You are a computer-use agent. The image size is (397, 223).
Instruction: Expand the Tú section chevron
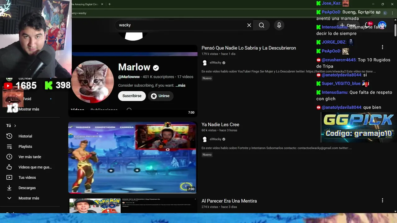point(15,126)
